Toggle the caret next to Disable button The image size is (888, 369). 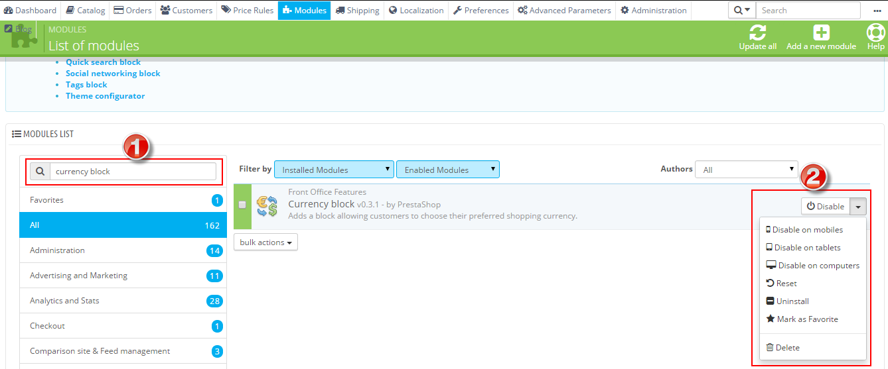click(x=858, y=207)
